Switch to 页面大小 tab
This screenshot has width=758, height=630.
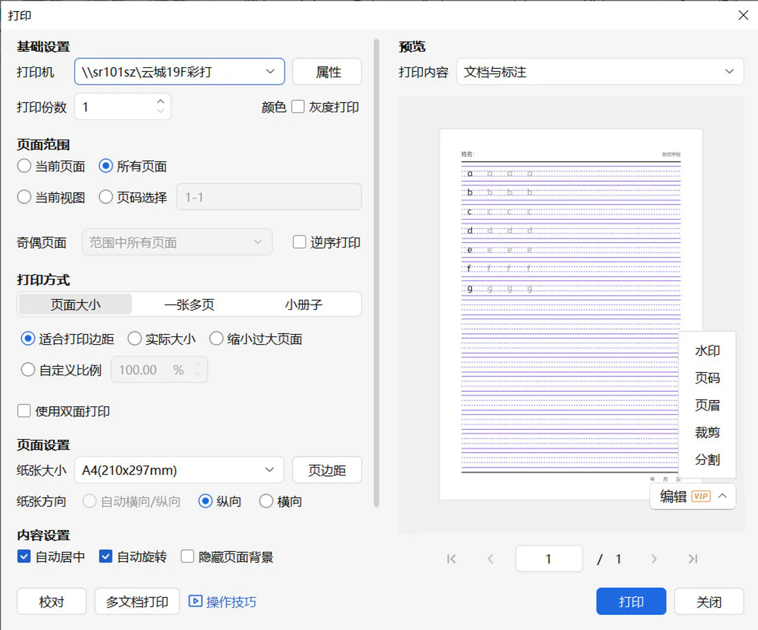click(75, 304)
